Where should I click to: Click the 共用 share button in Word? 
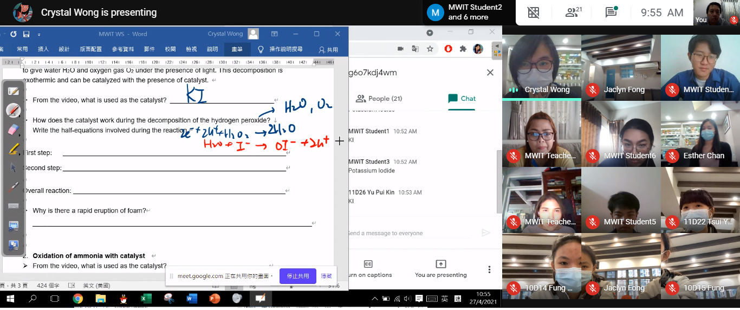click(x=328, y=49)
